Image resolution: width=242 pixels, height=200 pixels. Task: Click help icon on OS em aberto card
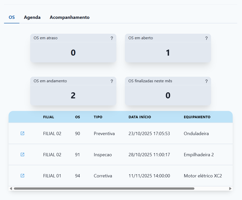[x=206, y=38]
